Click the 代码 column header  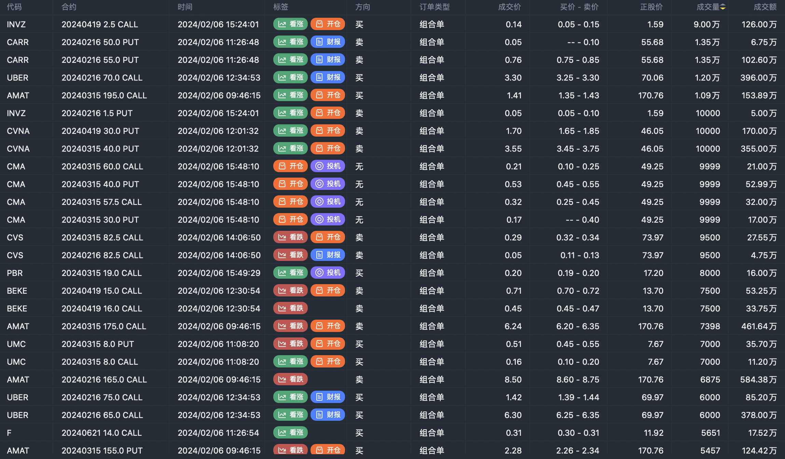click(x=14, y=7)
